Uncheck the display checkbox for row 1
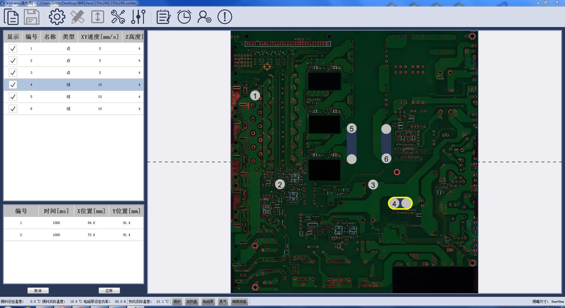Screen dimensions: 565x308 pos(13,48)
